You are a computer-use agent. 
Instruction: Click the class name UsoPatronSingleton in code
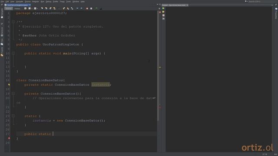61,44
